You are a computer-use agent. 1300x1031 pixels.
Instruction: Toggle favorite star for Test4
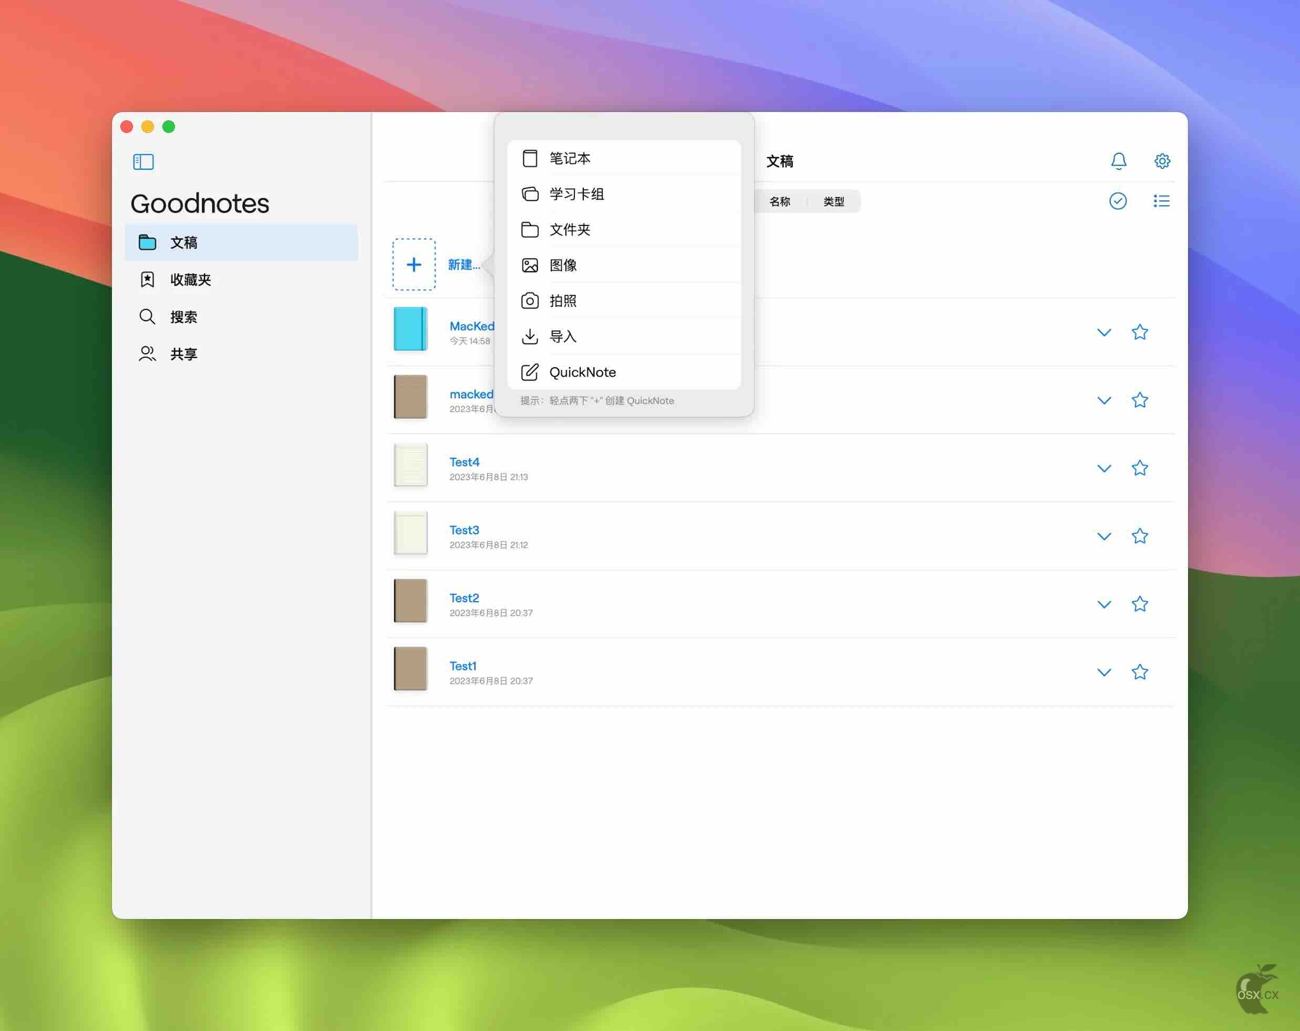tap(1140, 468)
